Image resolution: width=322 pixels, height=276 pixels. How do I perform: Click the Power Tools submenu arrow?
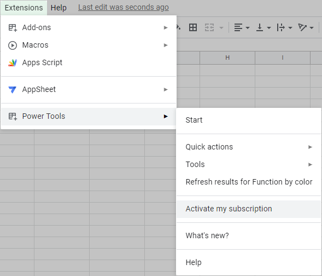(x=166, y=117)
